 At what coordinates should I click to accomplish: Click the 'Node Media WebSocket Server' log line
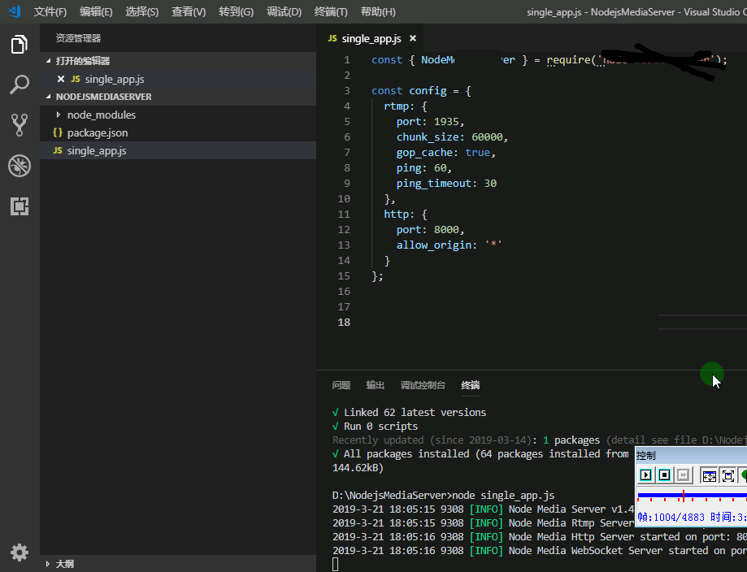click(x=539, y=551)
